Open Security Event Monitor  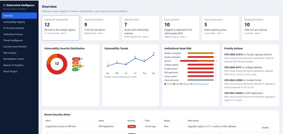[x=19, y=47]
